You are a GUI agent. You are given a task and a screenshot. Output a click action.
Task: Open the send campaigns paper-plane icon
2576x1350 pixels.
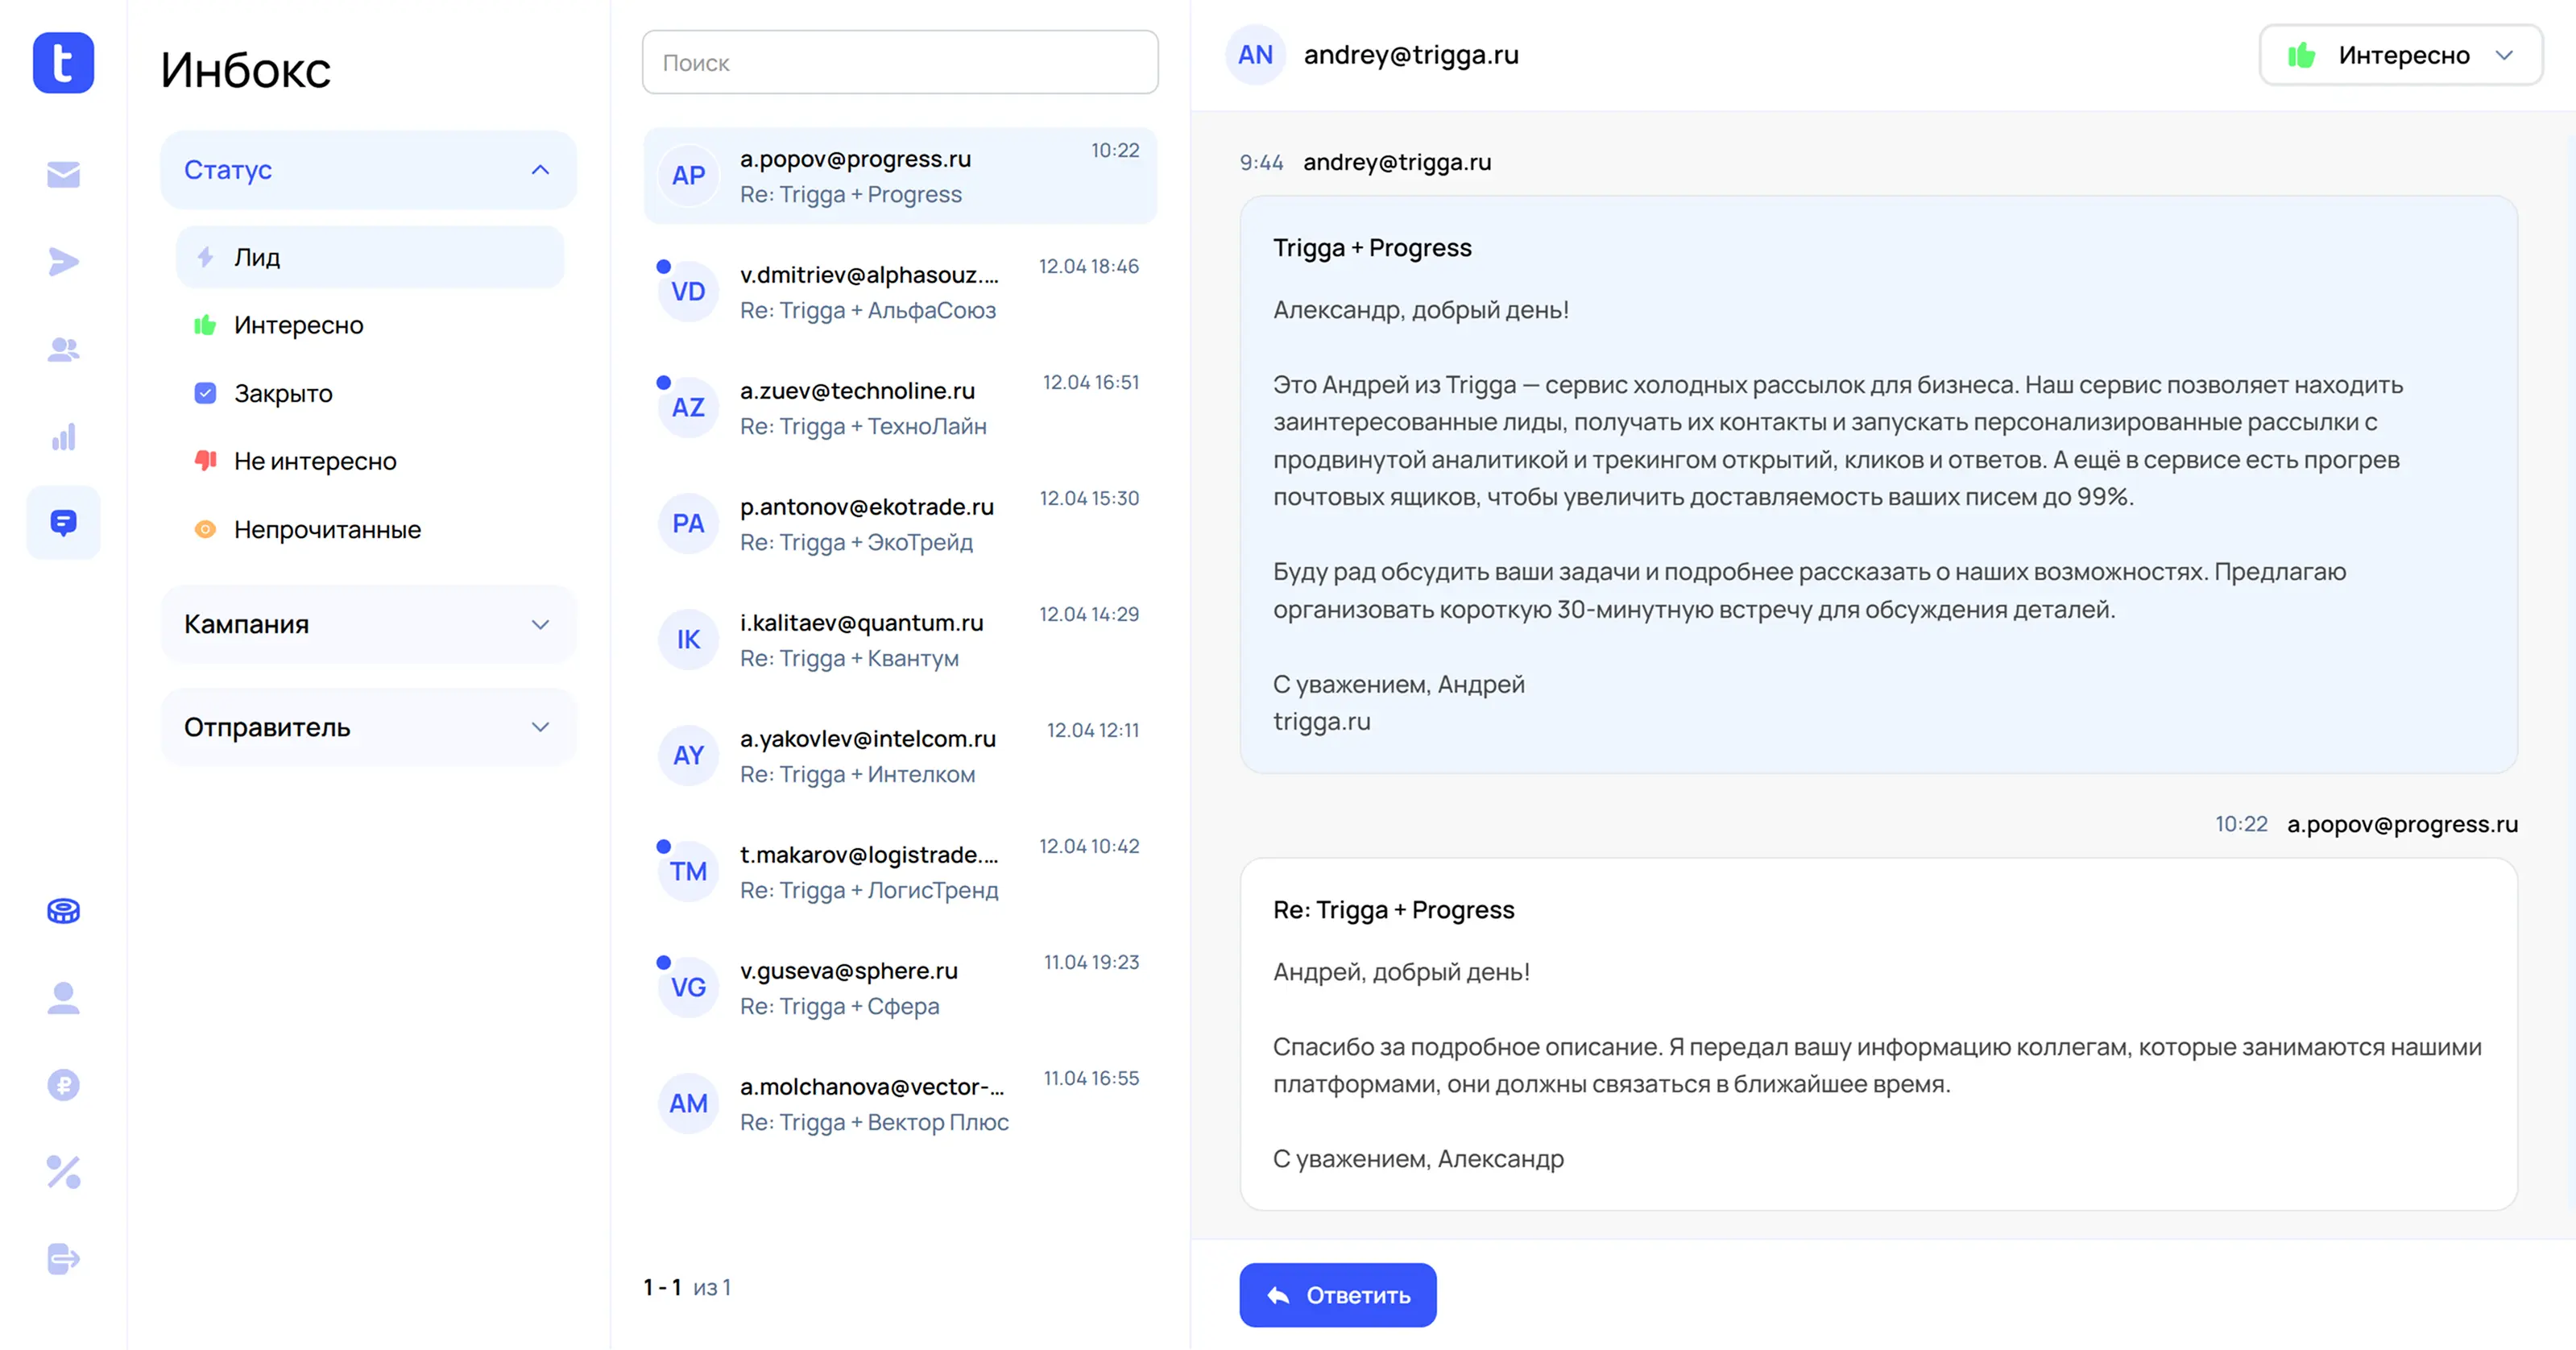(63, 261)
